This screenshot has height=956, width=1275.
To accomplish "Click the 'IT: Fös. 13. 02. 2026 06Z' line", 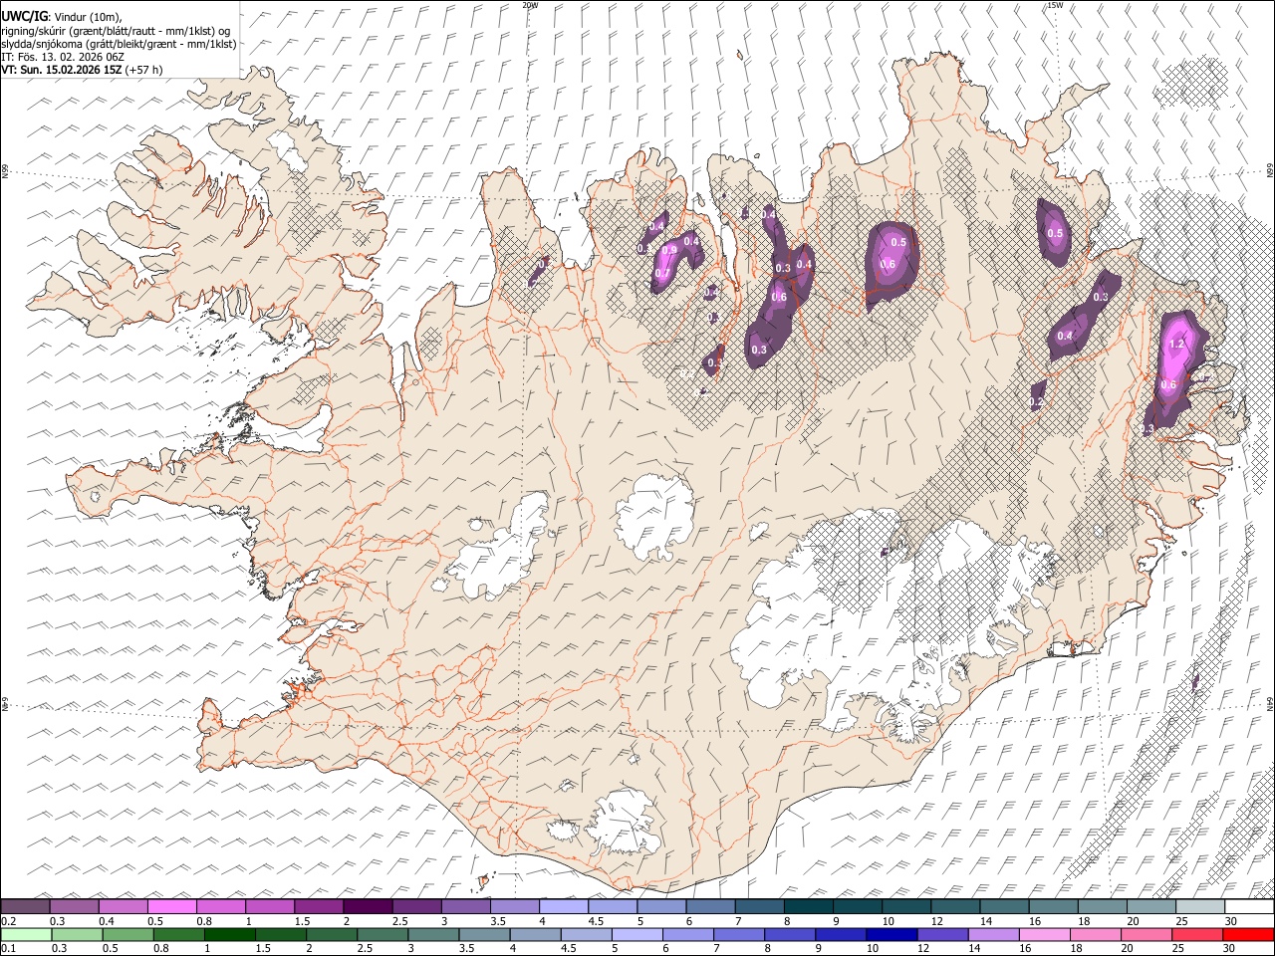I will (x=63, y=57).
